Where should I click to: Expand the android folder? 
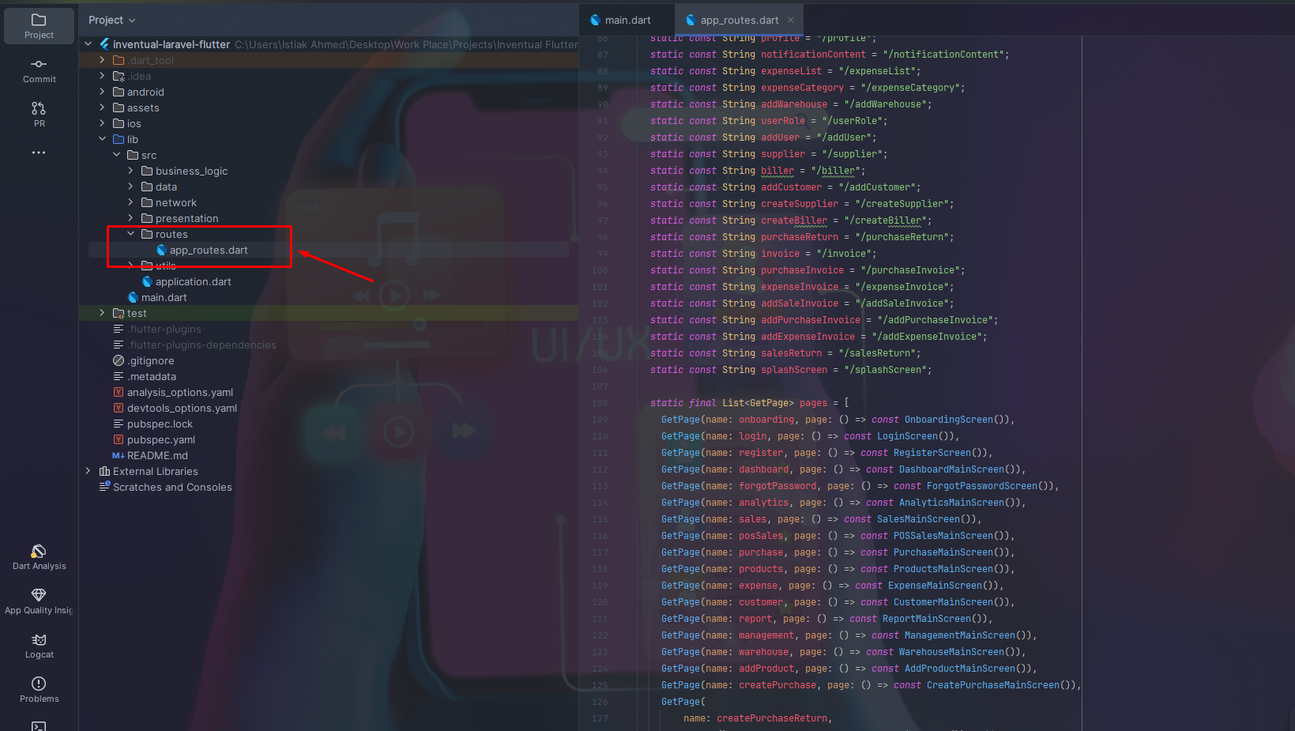click(x=102, y=92)
